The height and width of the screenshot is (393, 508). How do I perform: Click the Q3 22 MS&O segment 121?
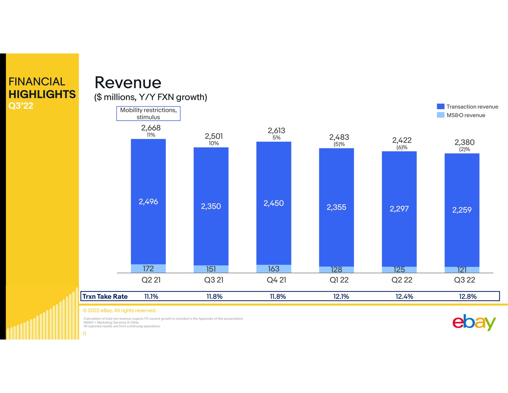(x=462, y=270)
